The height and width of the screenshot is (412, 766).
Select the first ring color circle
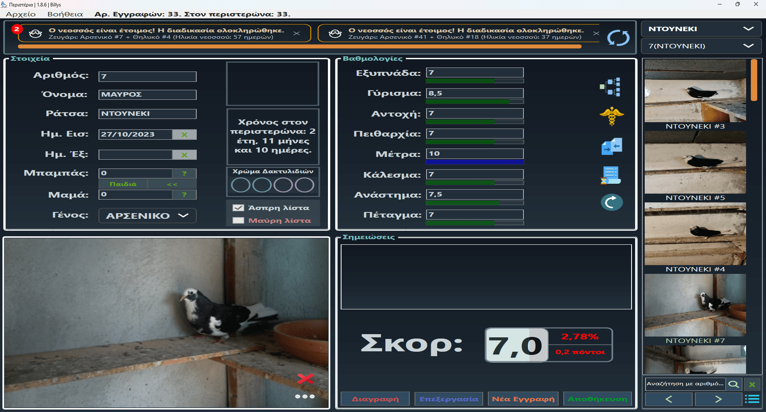click(241, 185)
